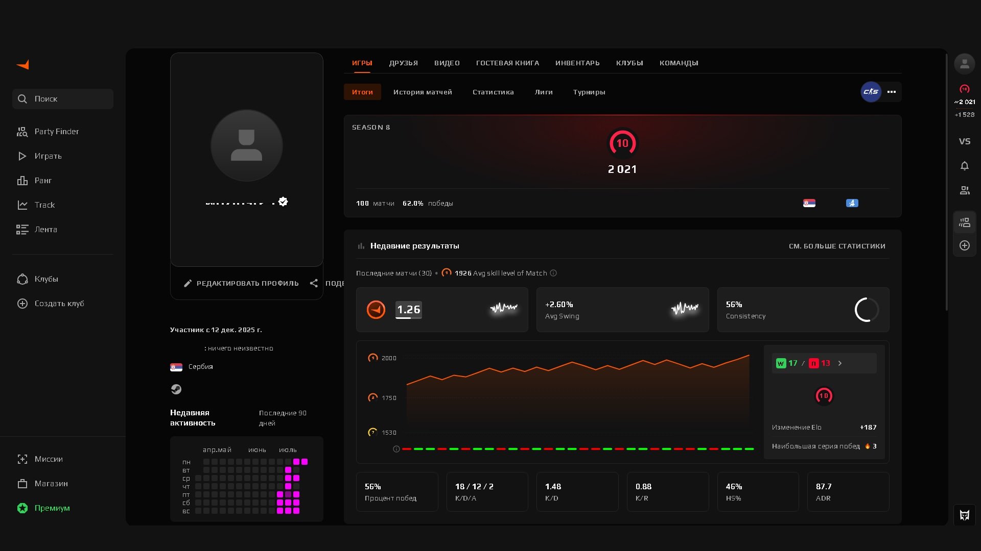Screen dimensions: 981x551
Task: Click the 1.26 rating card
Action: (442, 310)
